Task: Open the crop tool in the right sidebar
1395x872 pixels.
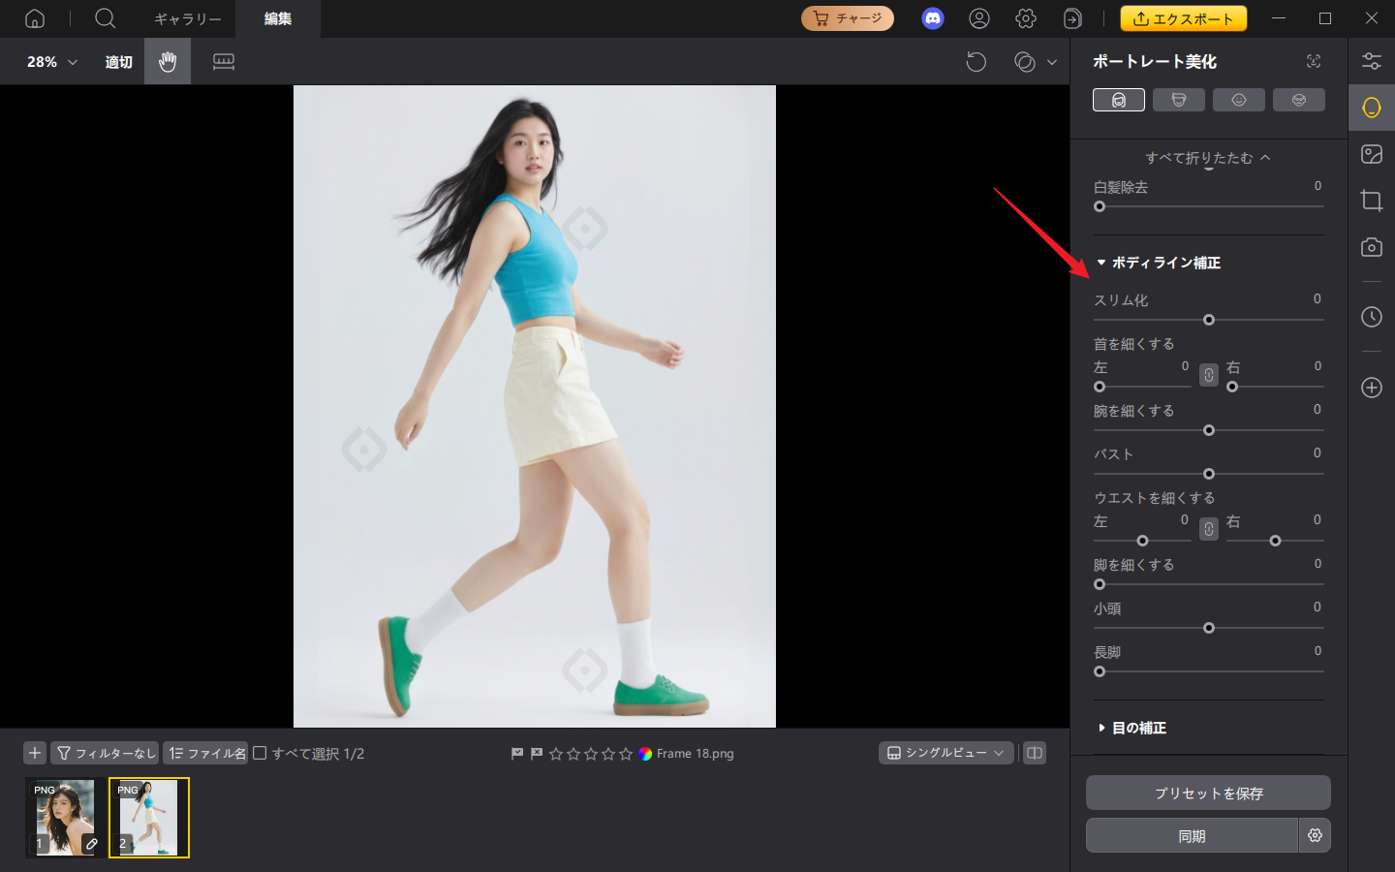Action: click(1372, 201)
